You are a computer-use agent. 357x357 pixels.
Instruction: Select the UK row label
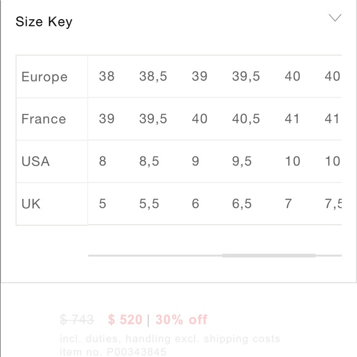31,204
